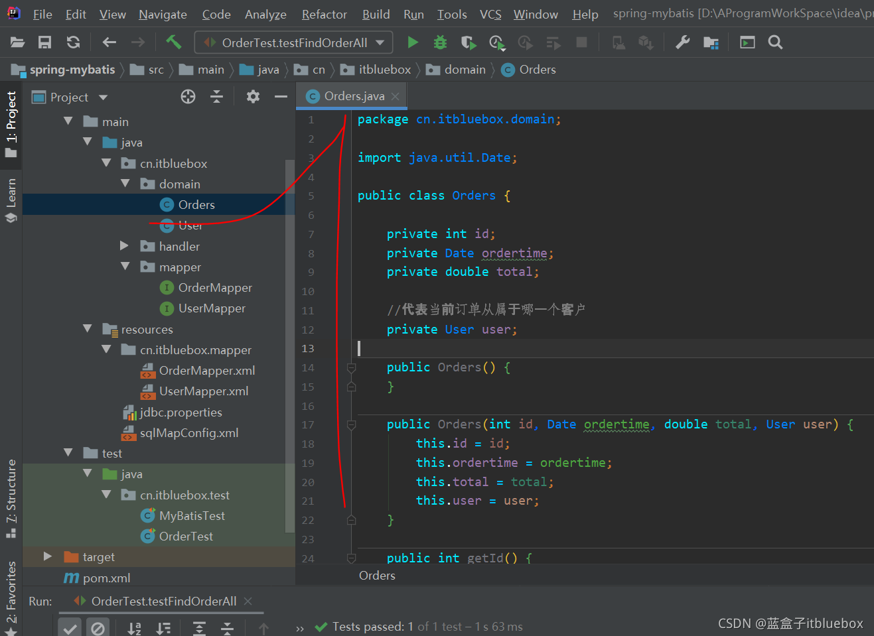The width and height of the screenshot is (874, 636).
Task: Fold the getId method at line 24
Action: pos(352,558)
